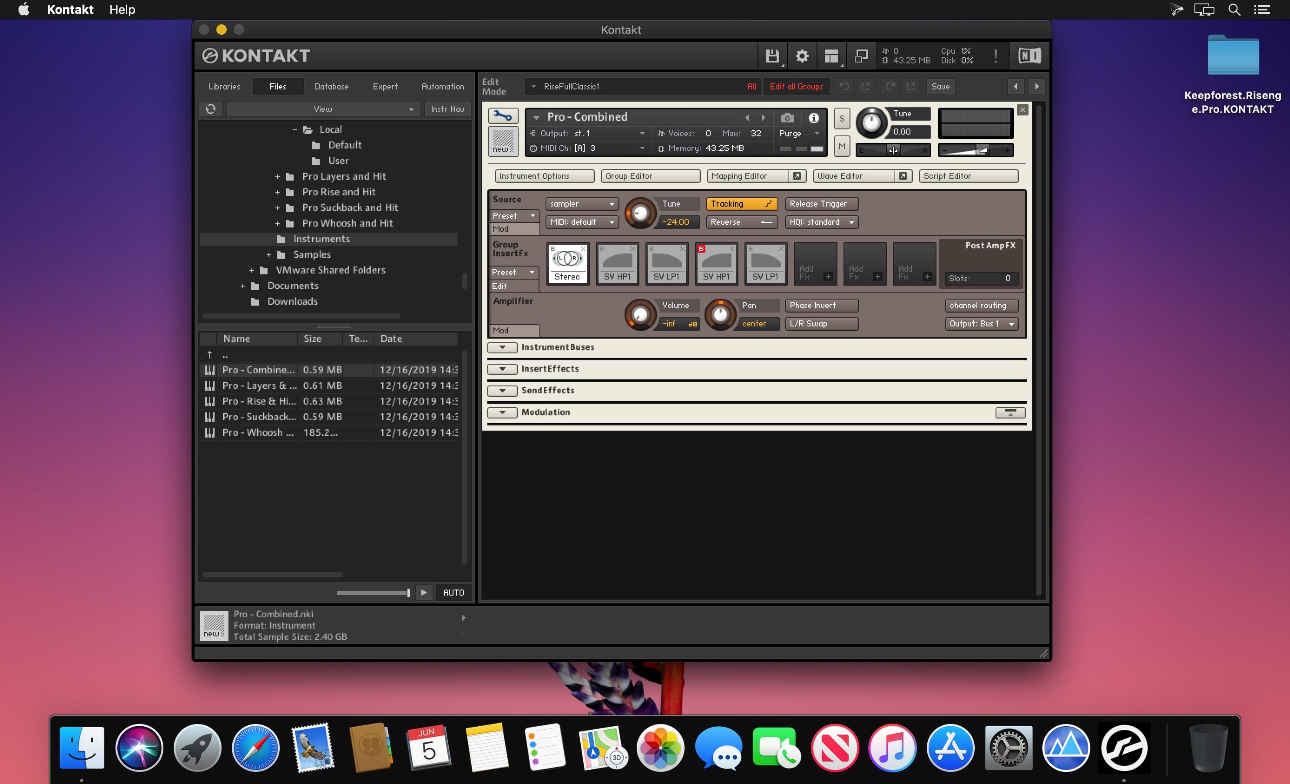This screenshot has width=1290, height=784.
Task: Open Kontakt options gear settings
Action: pyautogui.click(x=802, y=56)
